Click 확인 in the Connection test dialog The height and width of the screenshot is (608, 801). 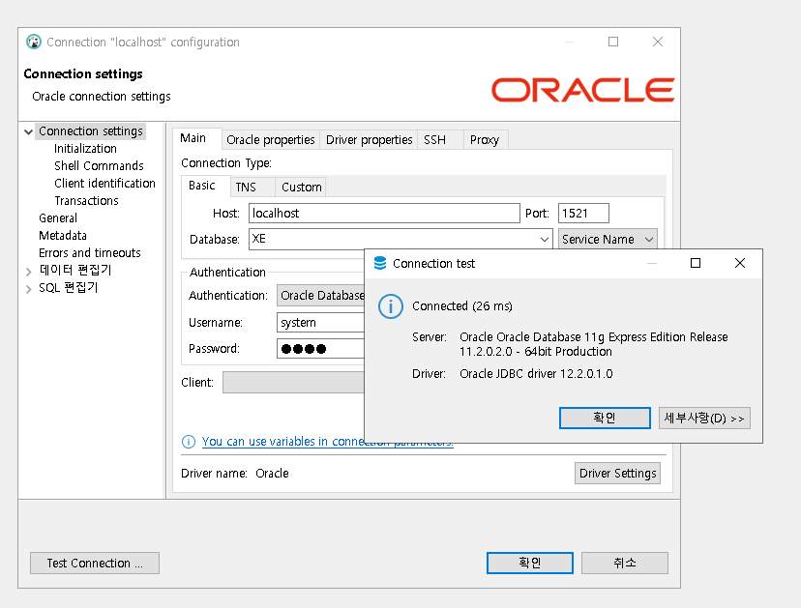pos(605,419)
